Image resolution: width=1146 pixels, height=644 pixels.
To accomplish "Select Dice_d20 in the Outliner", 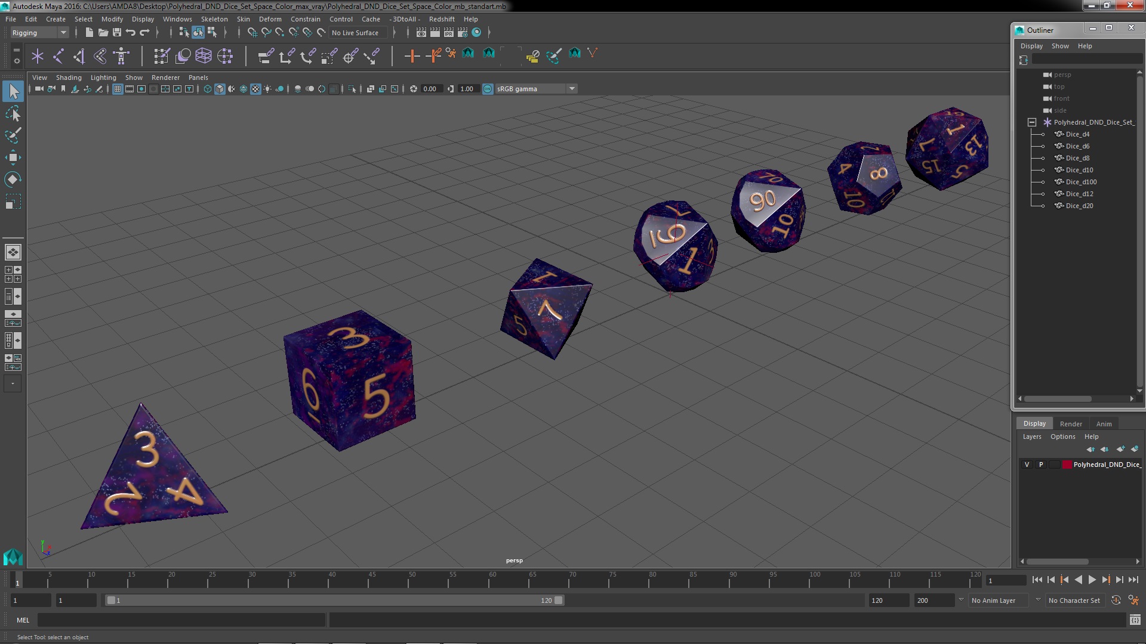I will click(x=1079, y=206).
